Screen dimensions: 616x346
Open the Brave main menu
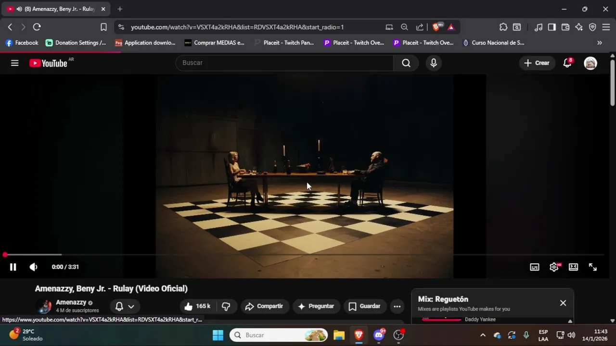(606, 27)
